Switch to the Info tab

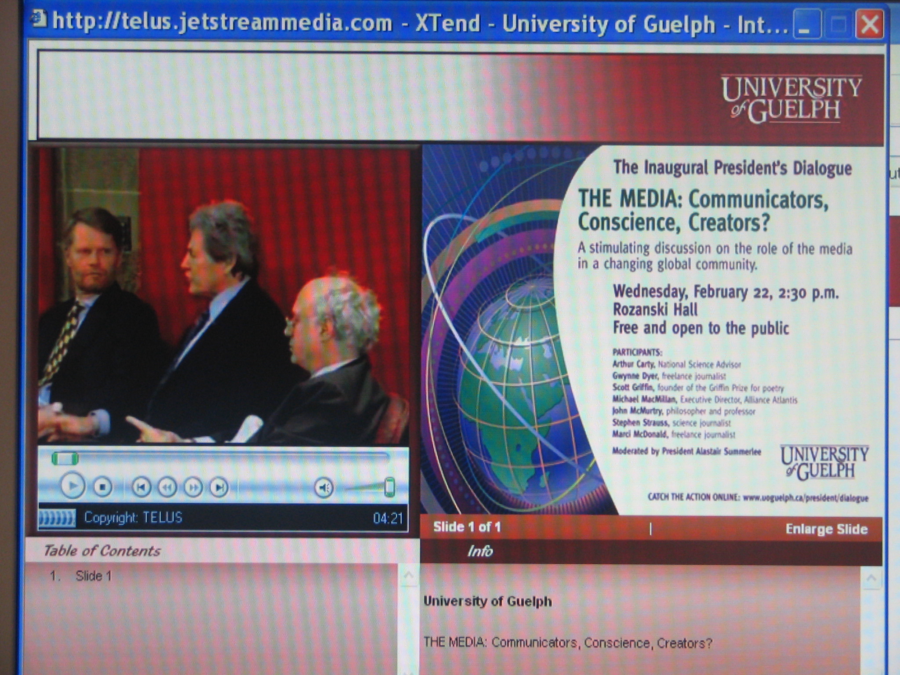480,551
